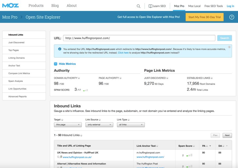Select Anchor Text in the sidebar
The image size is (238, 168).
(24, 66)
